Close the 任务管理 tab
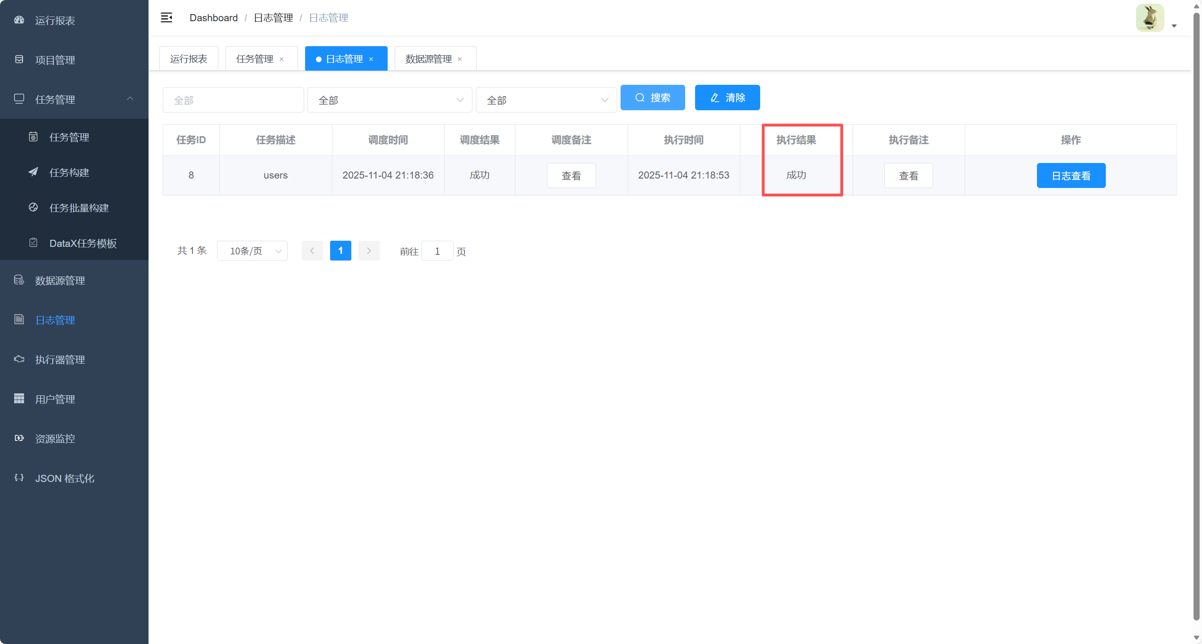The width and height of the screenshot is (1202, 644). (282, 59)
